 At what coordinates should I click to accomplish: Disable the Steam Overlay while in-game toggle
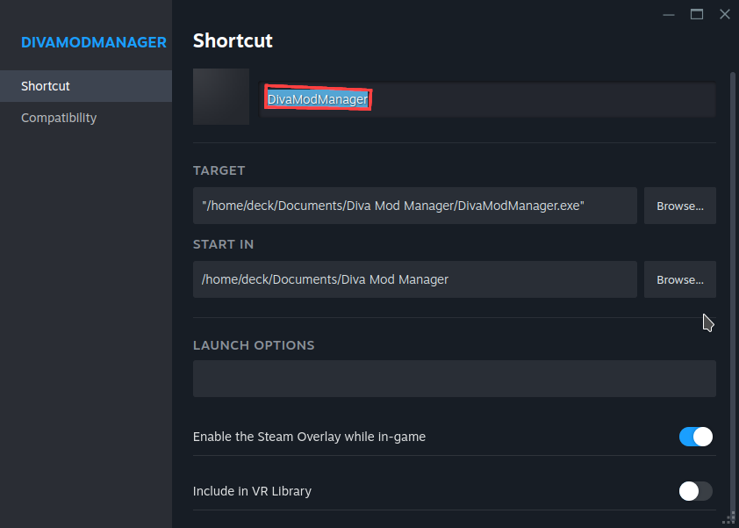pyautogui.click(x=696, y=437)
